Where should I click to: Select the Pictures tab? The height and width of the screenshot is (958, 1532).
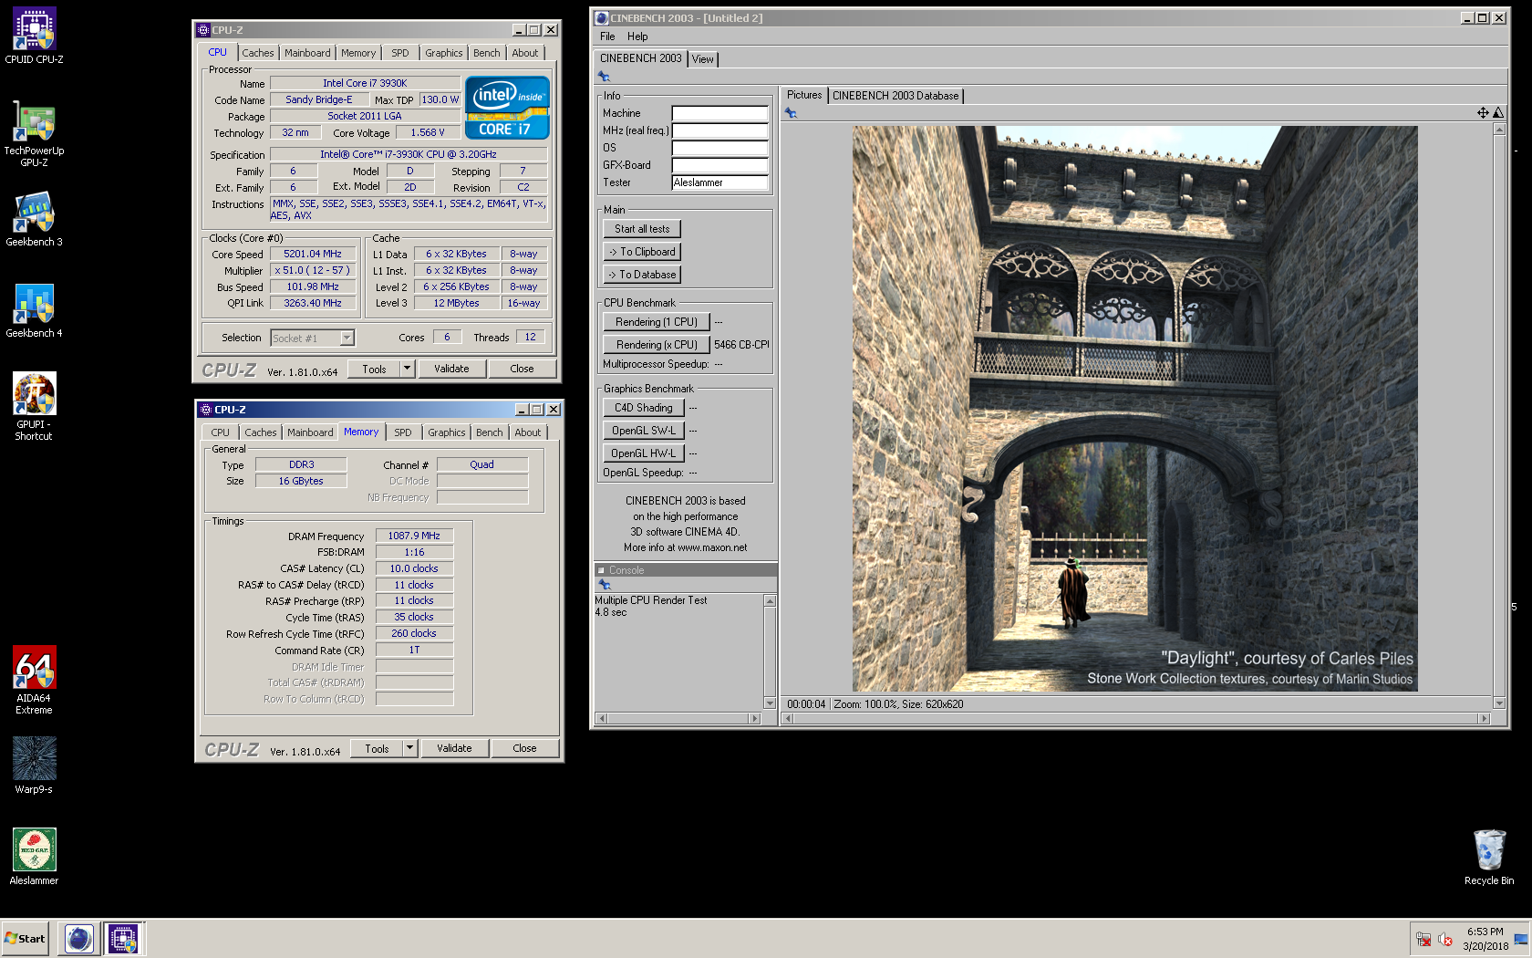[804, 95]
